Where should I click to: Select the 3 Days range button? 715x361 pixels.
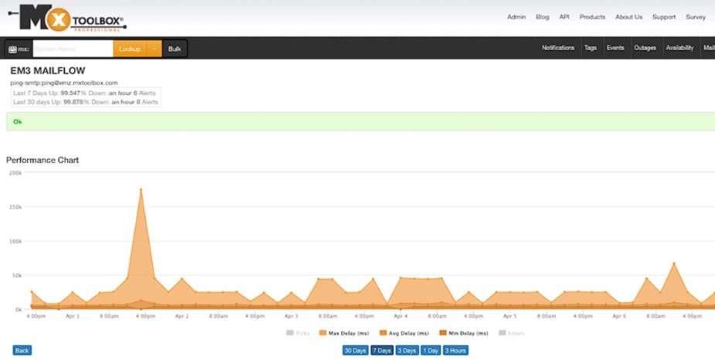[x=407, y=350]
